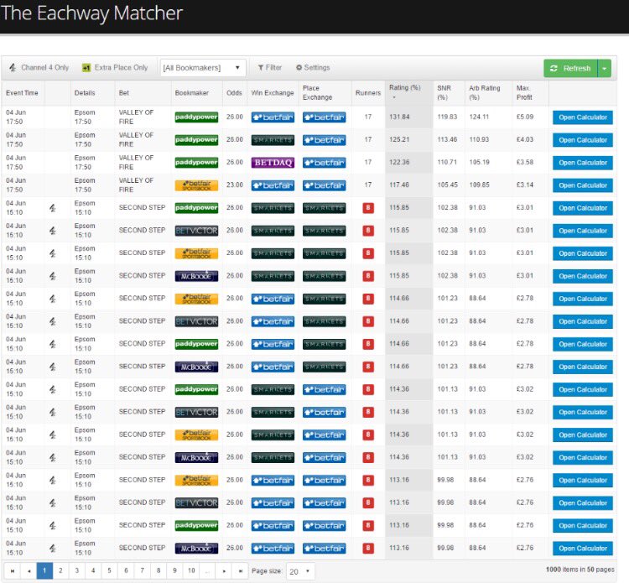Sort by the Runners column header
The width and height of the screenshot is (629, 583).
[368, 92]
